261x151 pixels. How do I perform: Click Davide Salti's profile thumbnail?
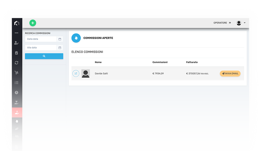[x=86, y=74]
